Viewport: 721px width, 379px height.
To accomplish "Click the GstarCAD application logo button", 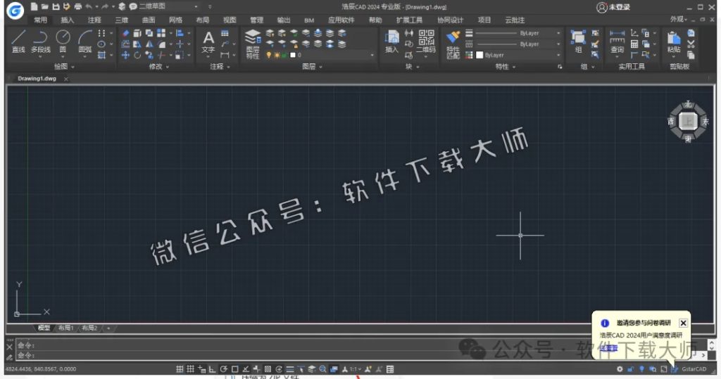I will [x=15, y=10].
